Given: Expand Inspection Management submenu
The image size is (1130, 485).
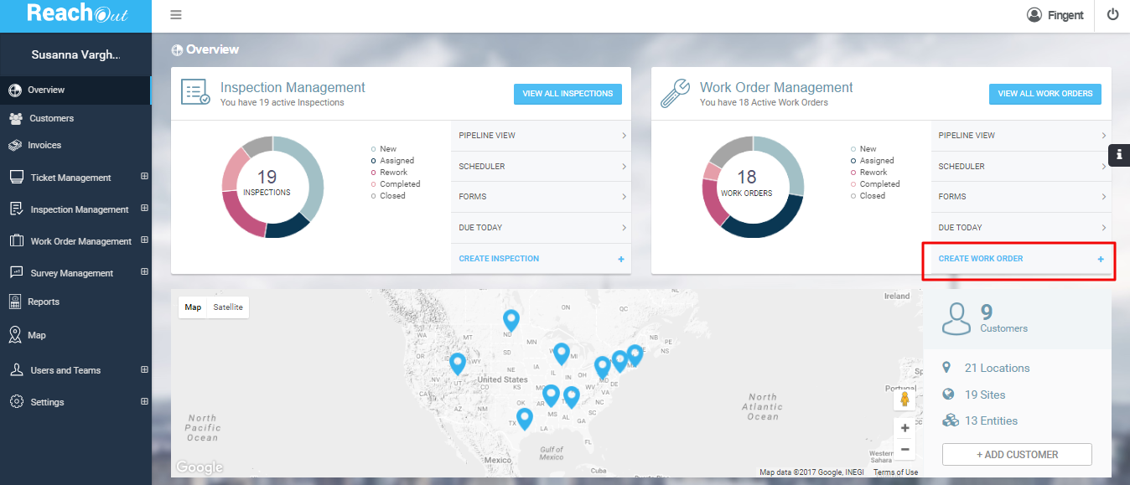Looking at the screenshot, I should (144, 208).
